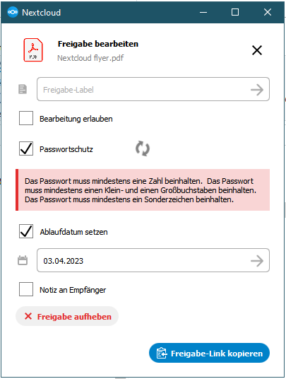286x379 pixels.
Task: Click the 03.04.2023 date field
Action: click(x=153, y=260)
